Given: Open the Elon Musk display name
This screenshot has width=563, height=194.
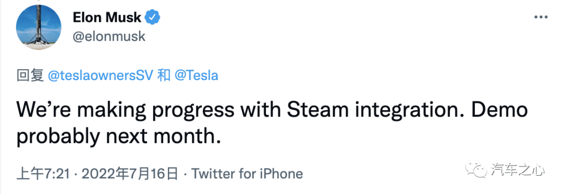Looking at the screenshot, I should point(107,17).
